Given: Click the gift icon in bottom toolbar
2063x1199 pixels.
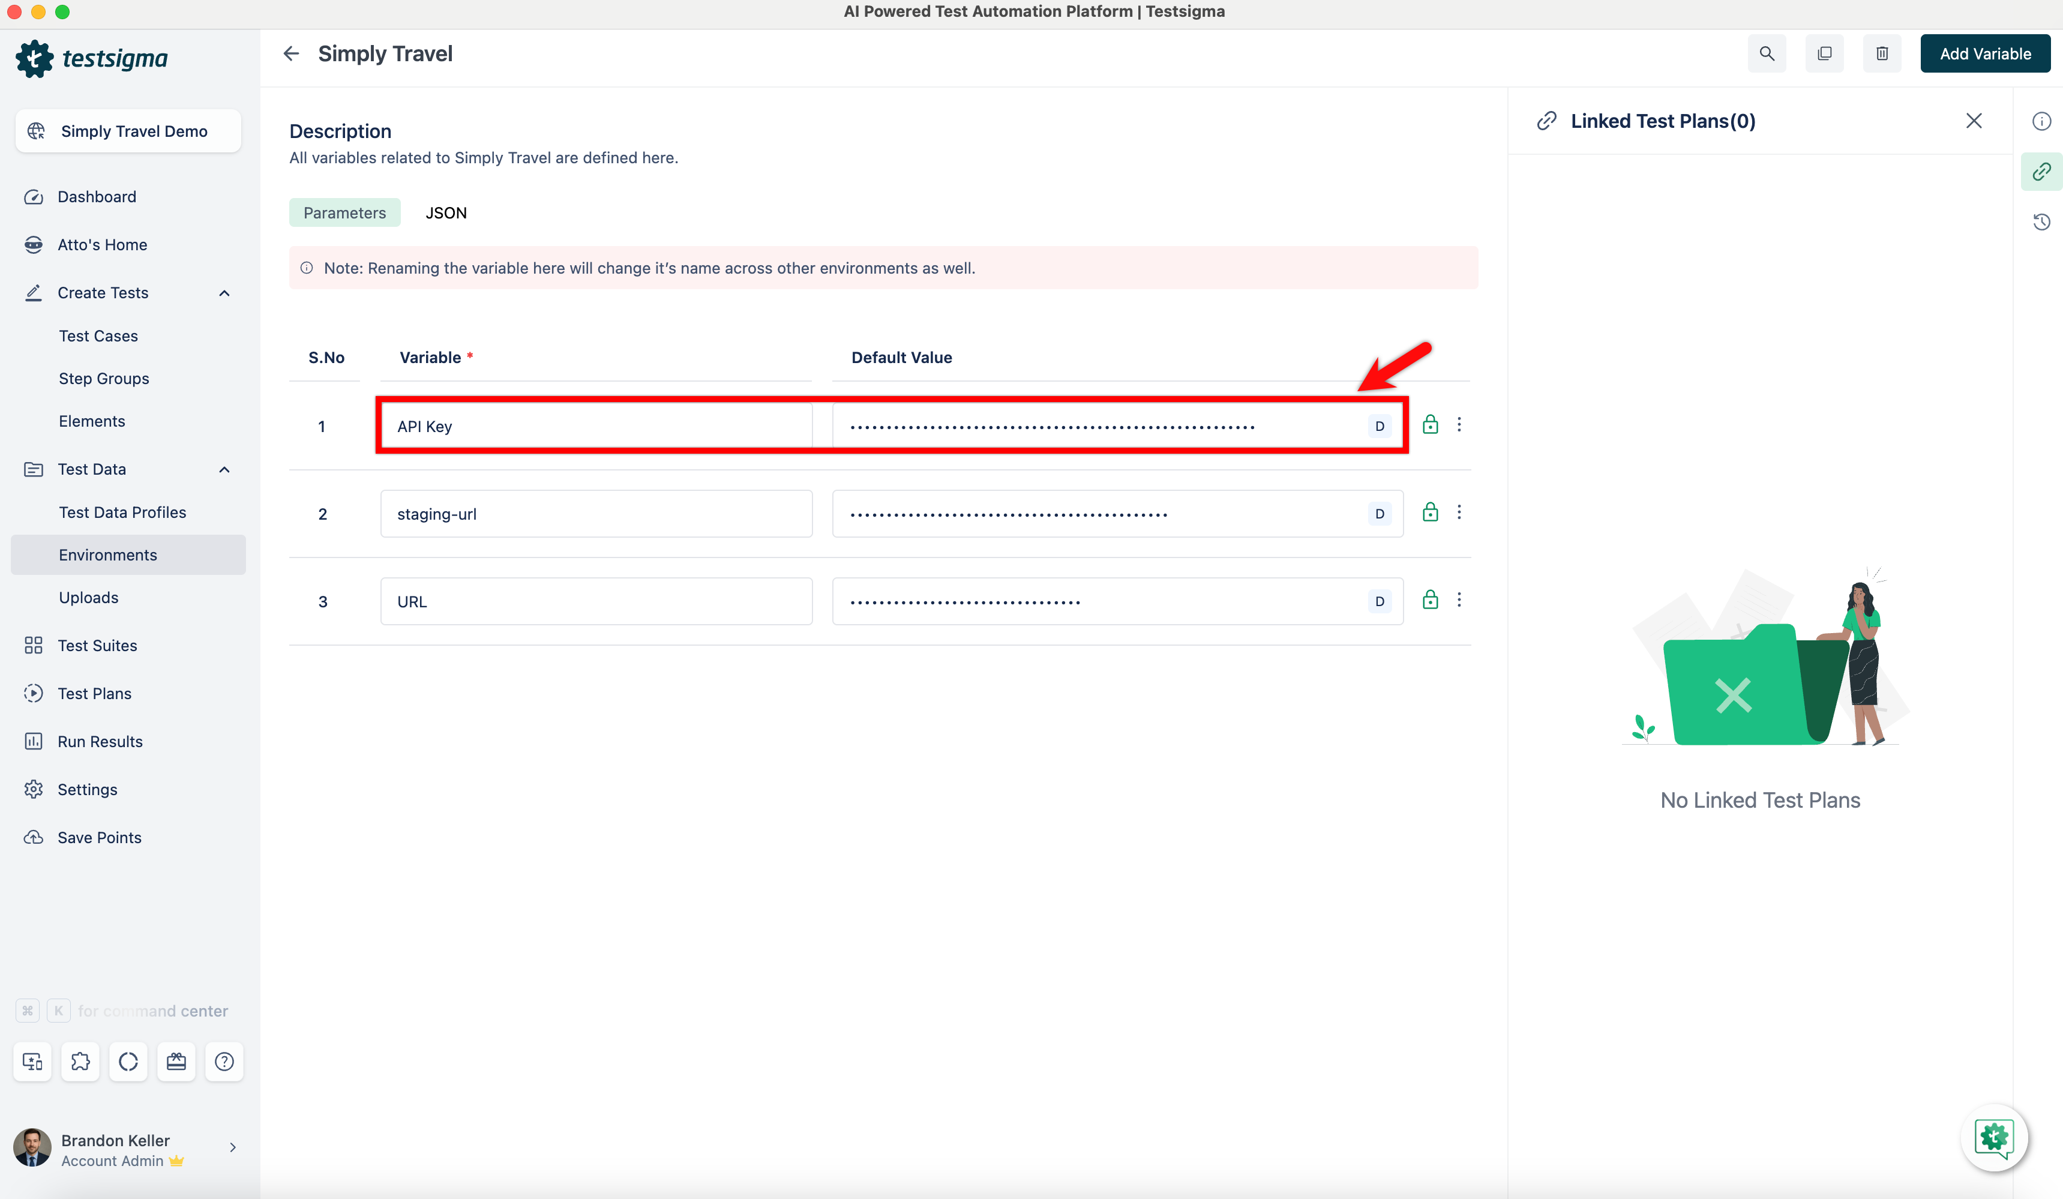Looking at the screenshot, I should [176, 1061].
